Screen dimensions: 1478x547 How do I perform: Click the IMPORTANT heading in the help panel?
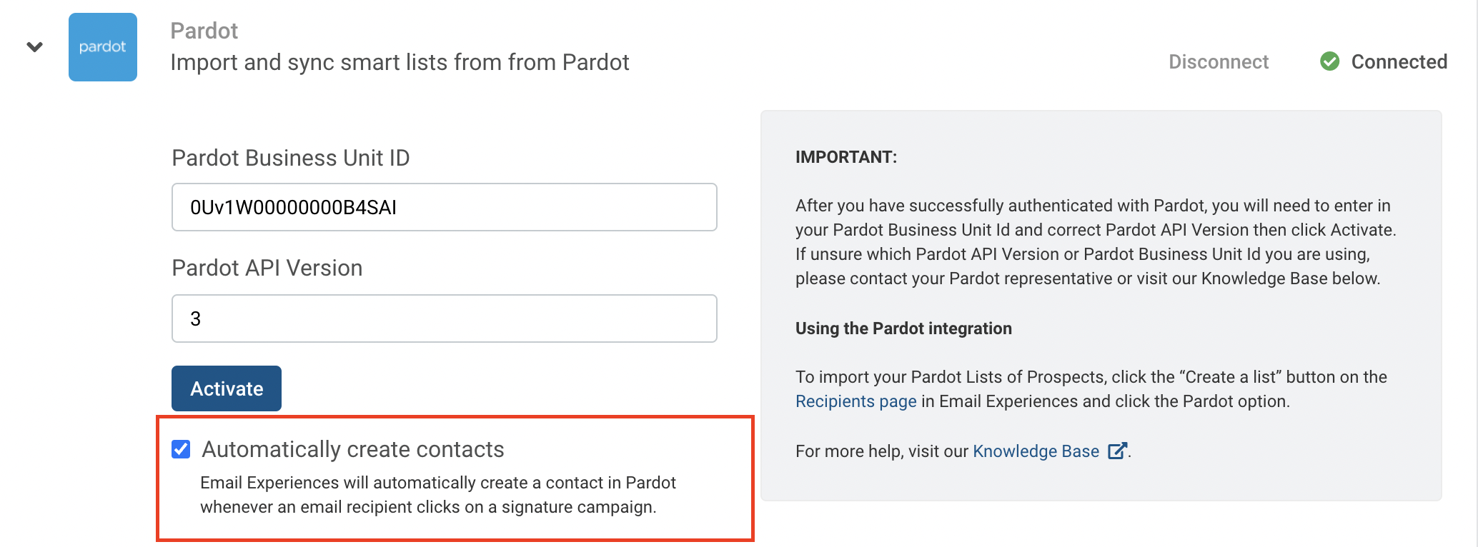846,157
